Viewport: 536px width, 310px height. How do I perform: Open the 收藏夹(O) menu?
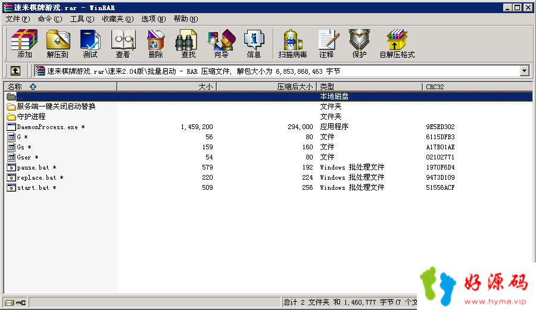[x=117, y=19]
